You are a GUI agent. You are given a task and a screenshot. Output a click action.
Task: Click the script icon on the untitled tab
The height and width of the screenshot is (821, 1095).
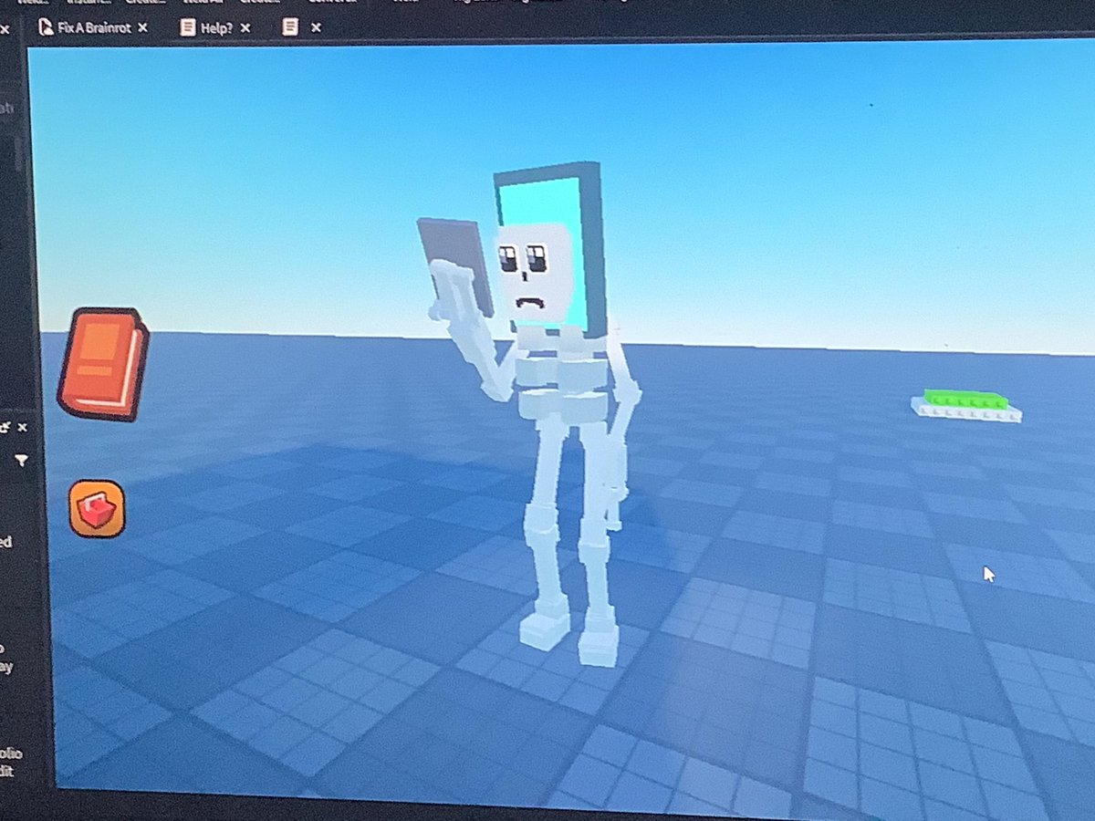[x=288, y=28]
